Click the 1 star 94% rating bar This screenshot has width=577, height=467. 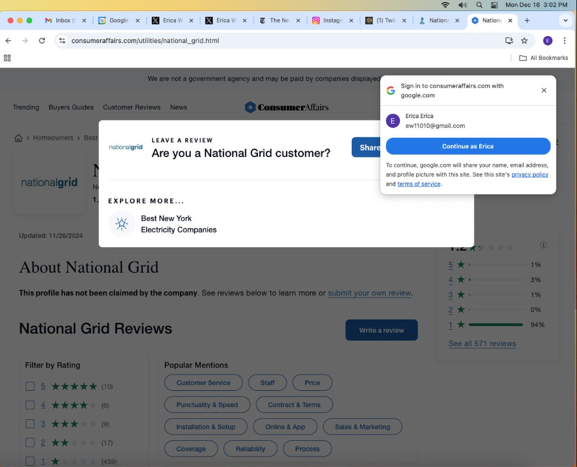[495, 325]
